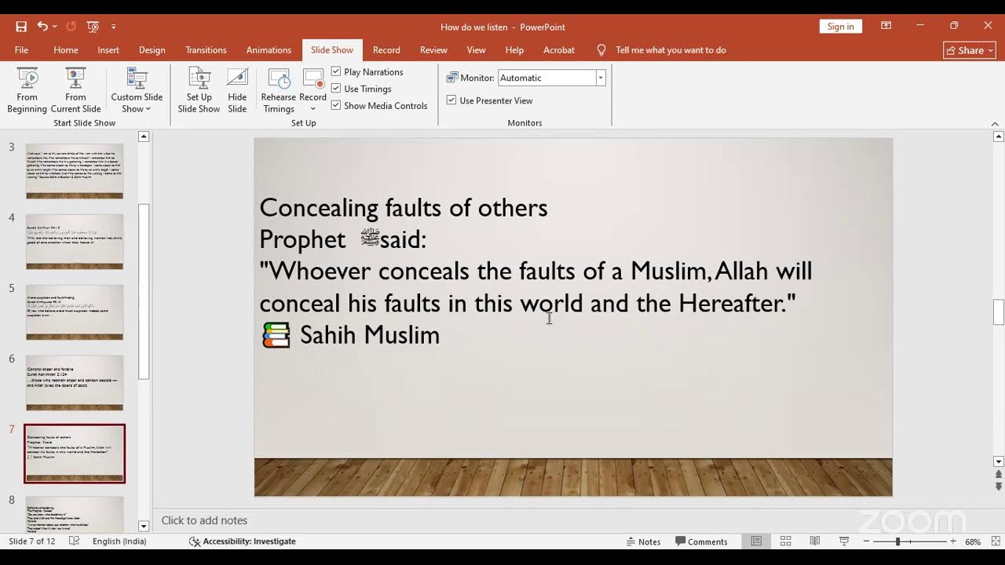Image resolution: width=1005 pixels, height=565 pixels.
Task: Disable Show Media Controls
Action: click(336, 105)
